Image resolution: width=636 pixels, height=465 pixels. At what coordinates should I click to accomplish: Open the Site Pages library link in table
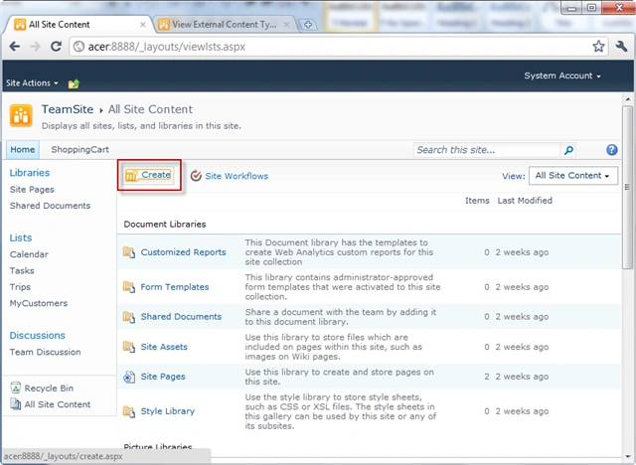pyautogui.click(x=163, y=377)
